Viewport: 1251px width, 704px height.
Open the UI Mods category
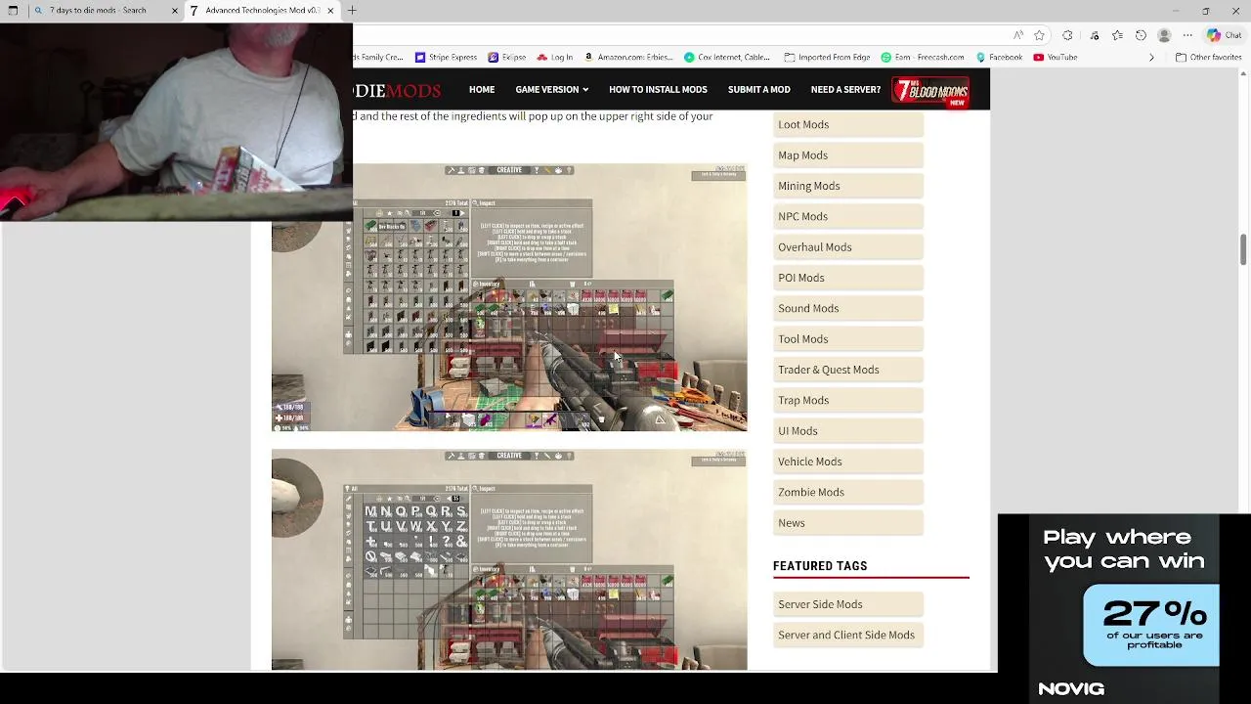[x=847, y=431]
